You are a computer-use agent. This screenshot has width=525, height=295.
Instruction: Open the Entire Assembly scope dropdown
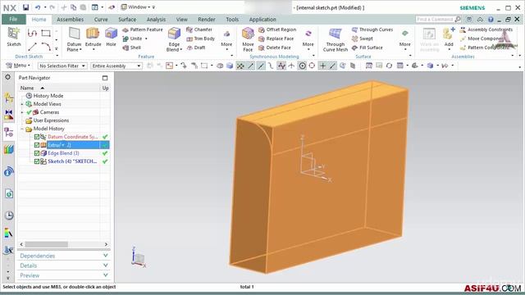116,66
